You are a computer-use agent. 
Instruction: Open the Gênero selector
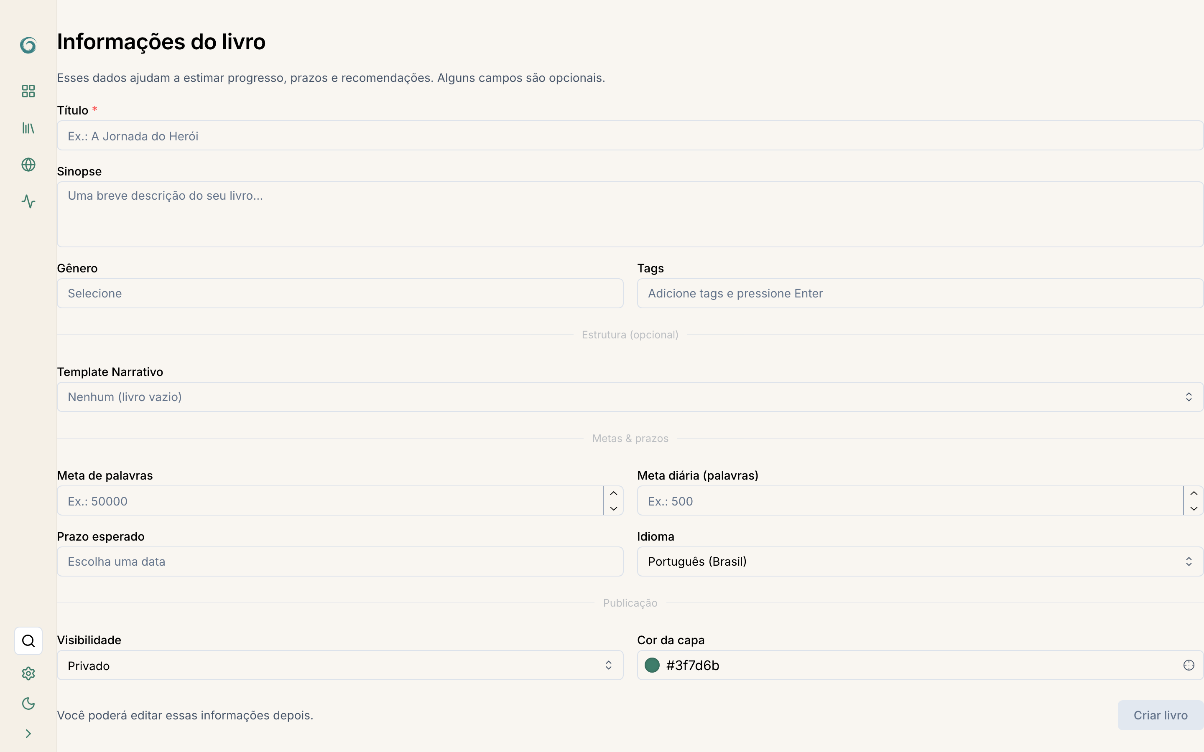click(340, 293)
